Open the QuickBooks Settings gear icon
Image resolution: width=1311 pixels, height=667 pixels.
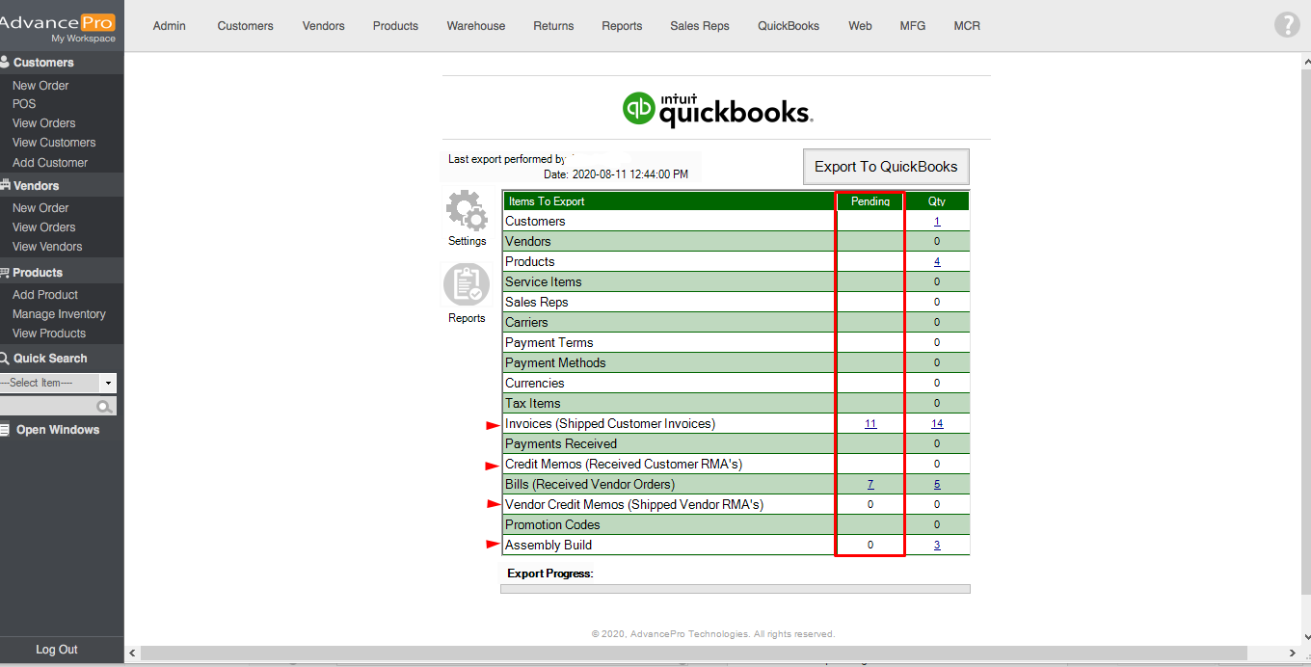coord(467,211)
